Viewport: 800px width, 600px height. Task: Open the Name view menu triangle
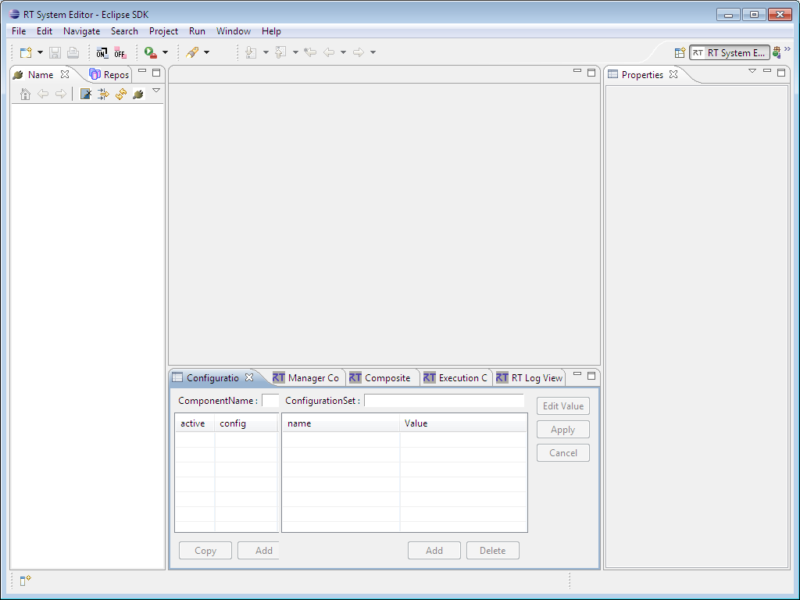coord(156,90)
